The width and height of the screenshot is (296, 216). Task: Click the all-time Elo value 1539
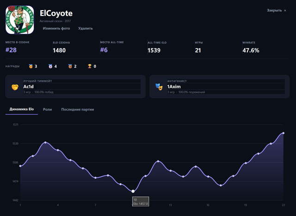pos(154,50)
